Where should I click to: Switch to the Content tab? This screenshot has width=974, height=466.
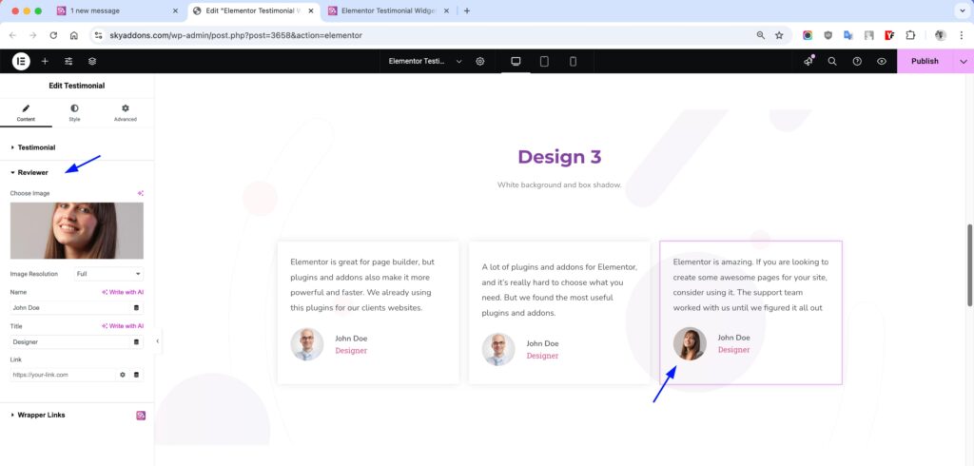point(26,113)
